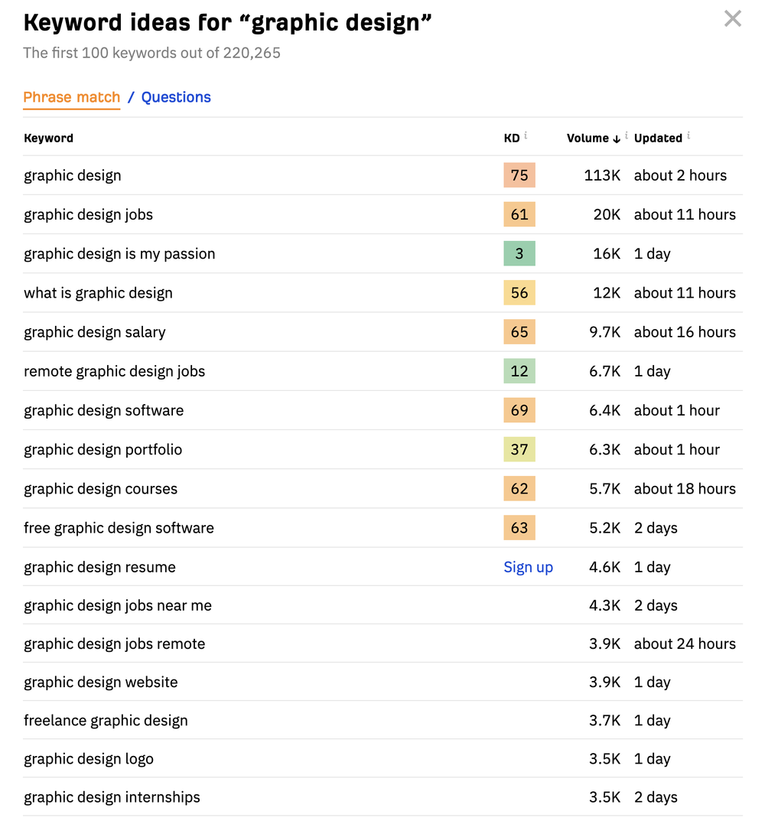Screen dimensions: 765x821
Task: Click the Updated column header
Action: 658,138
